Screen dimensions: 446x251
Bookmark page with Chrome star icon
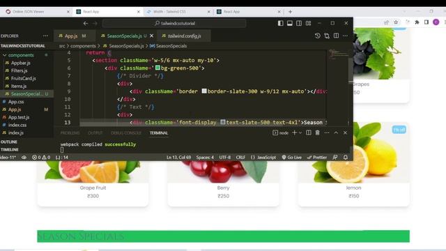coord(396,22)
